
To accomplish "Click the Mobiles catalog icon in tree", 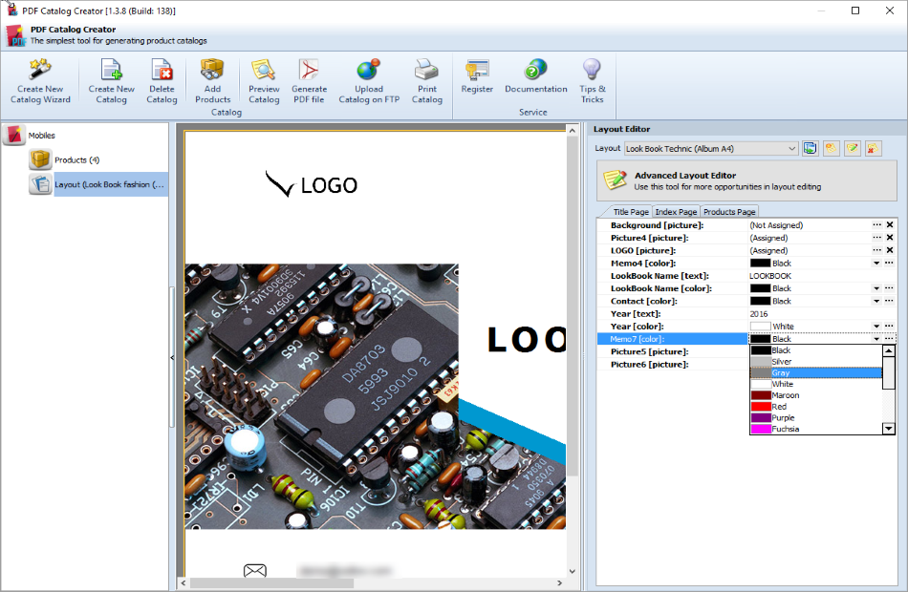I will pos(14,135).
